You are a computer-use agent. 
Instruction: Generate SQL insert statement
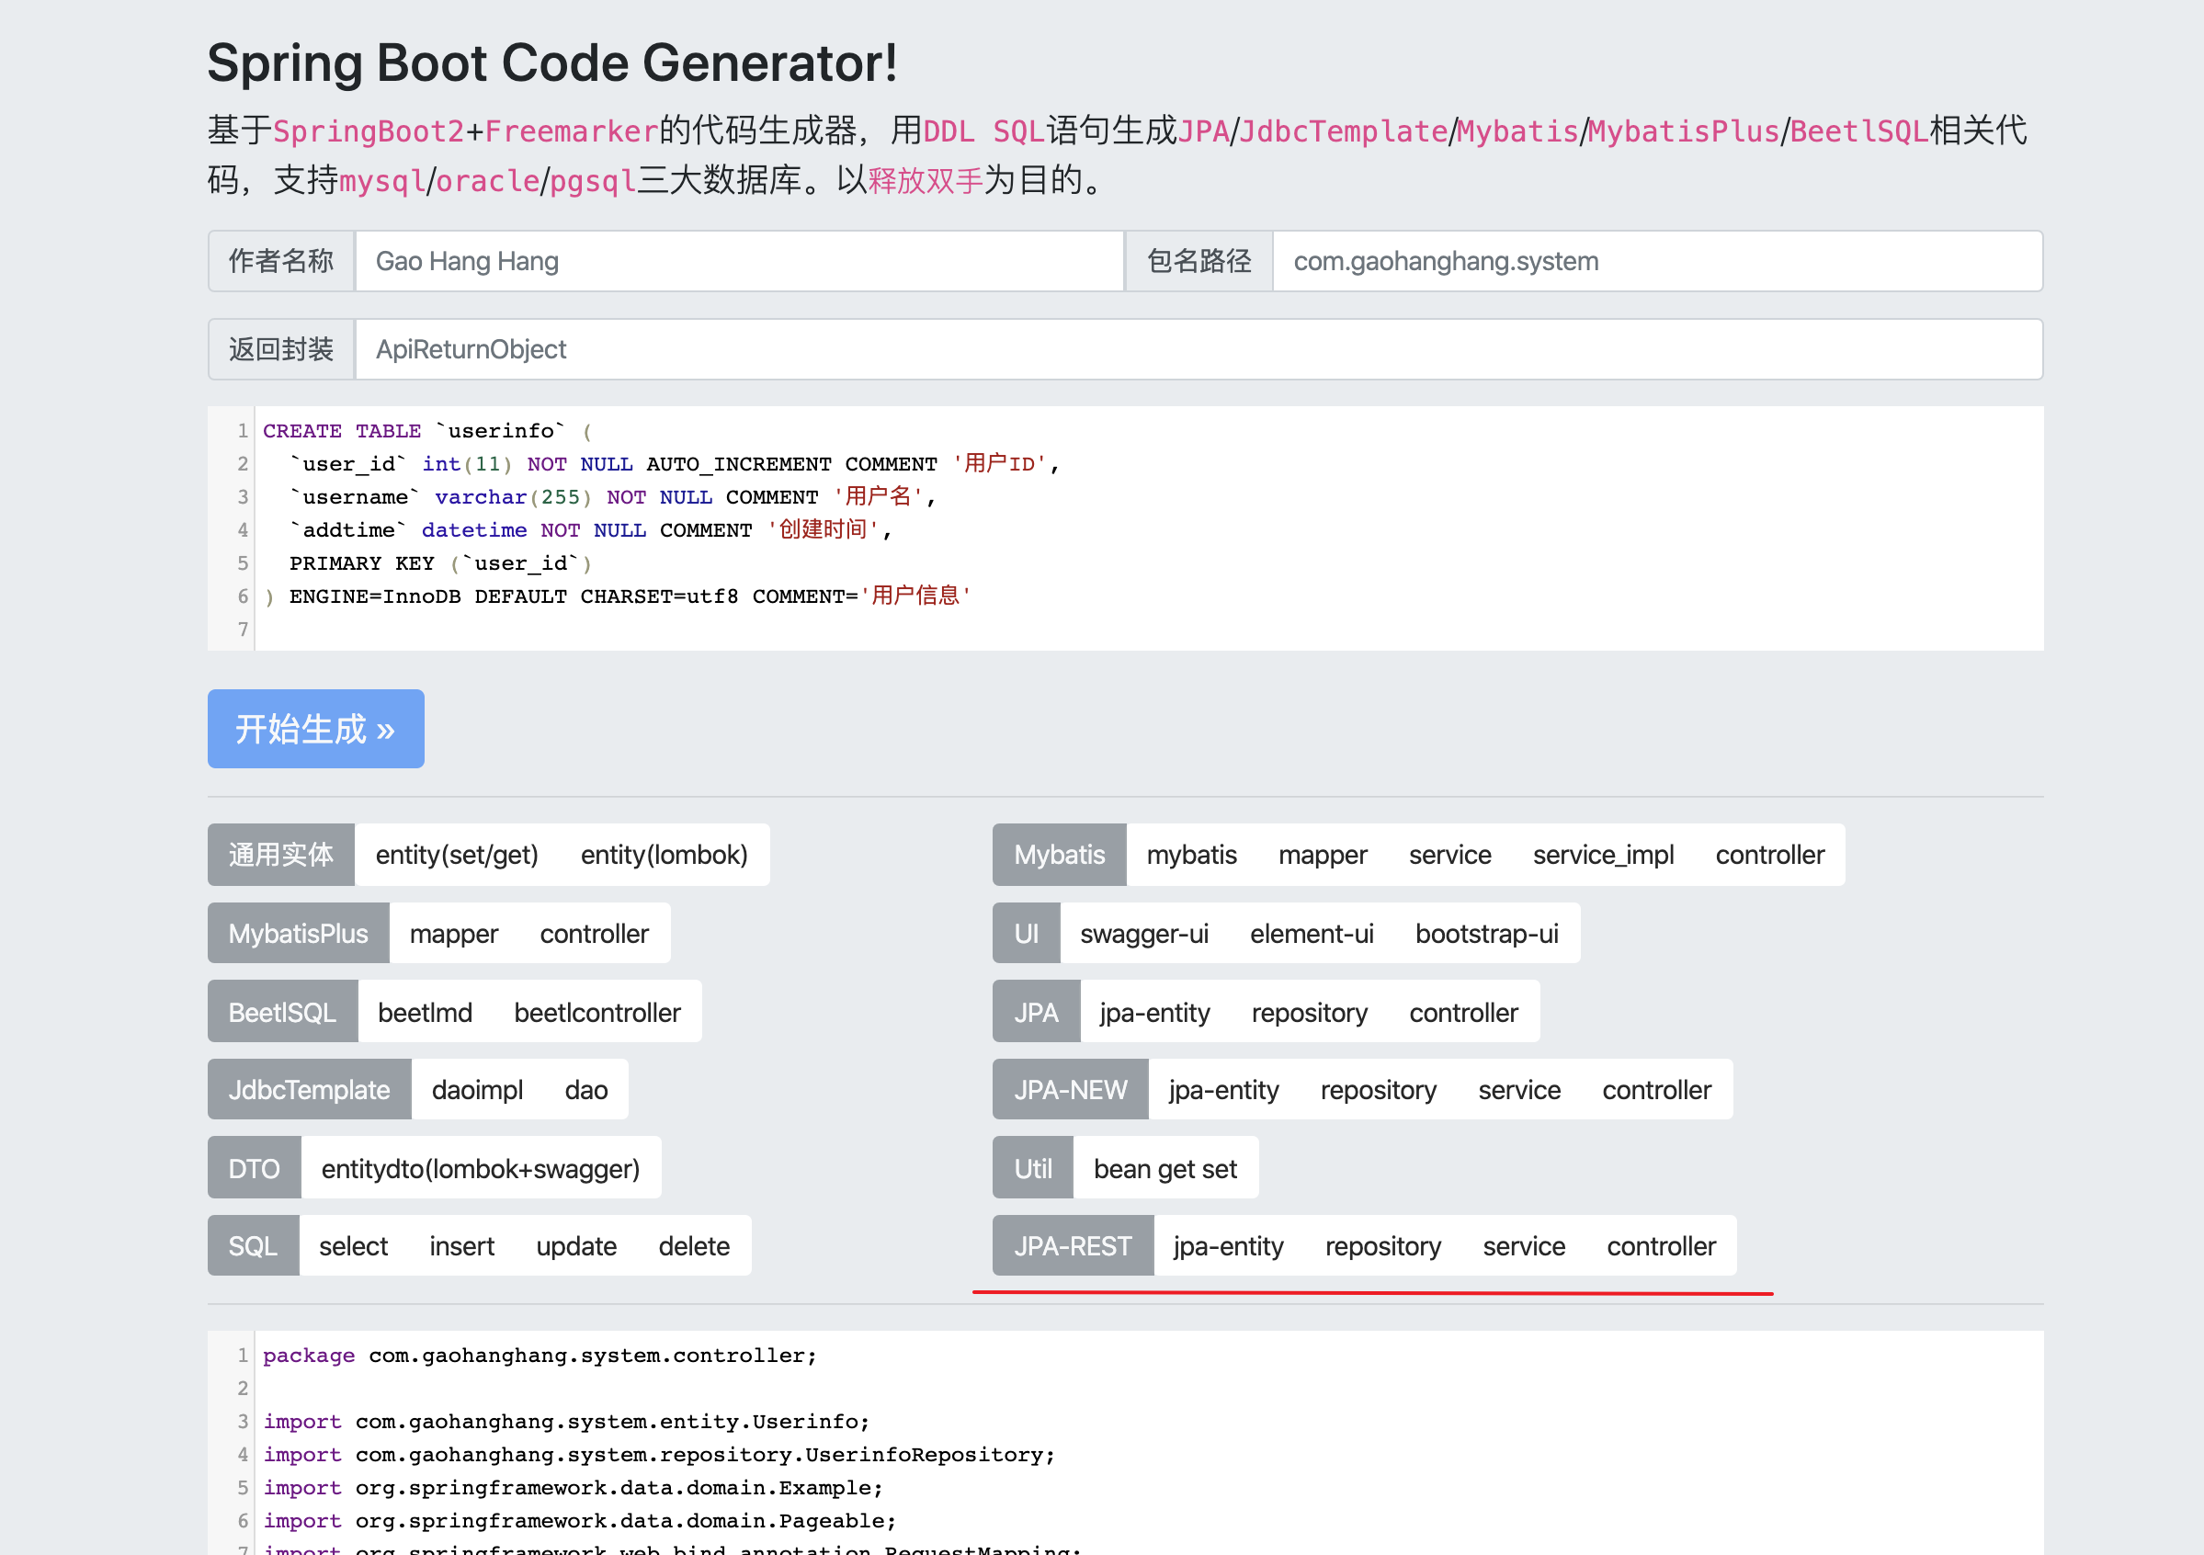(x=460, y=1246)
